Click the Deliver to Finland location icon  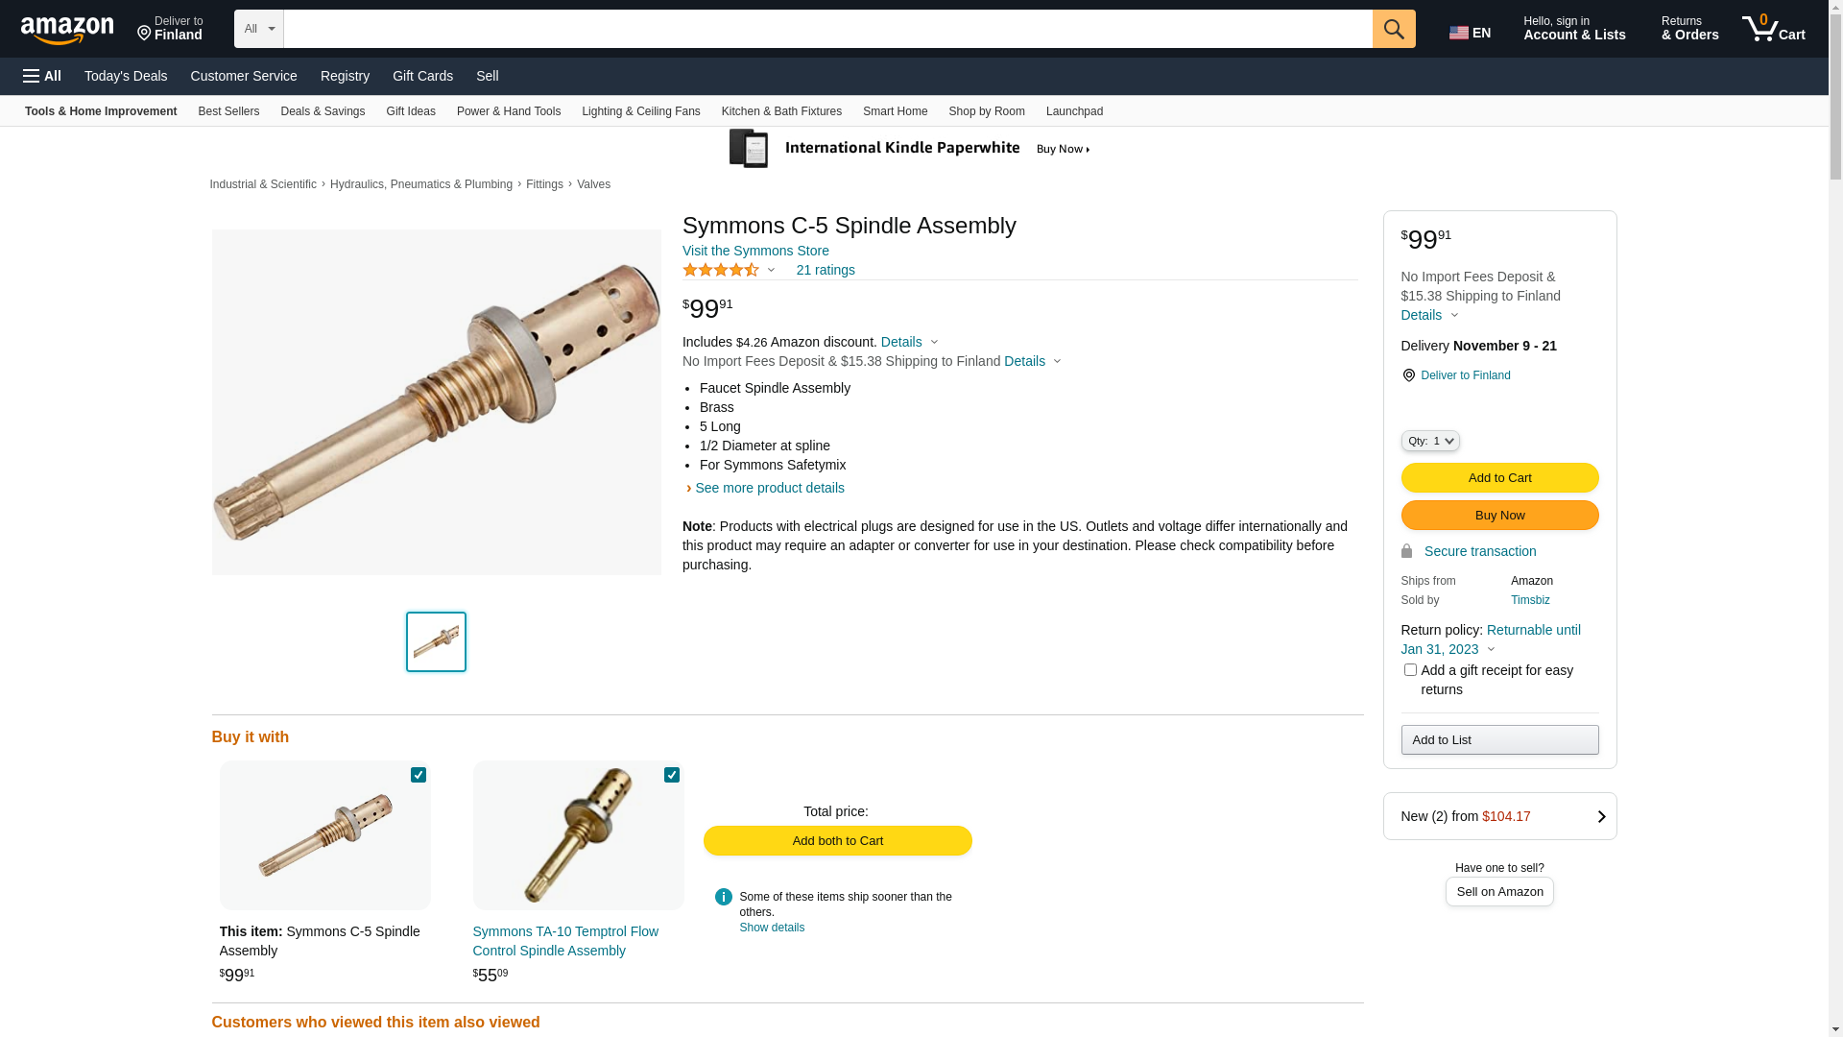(145, 34)
